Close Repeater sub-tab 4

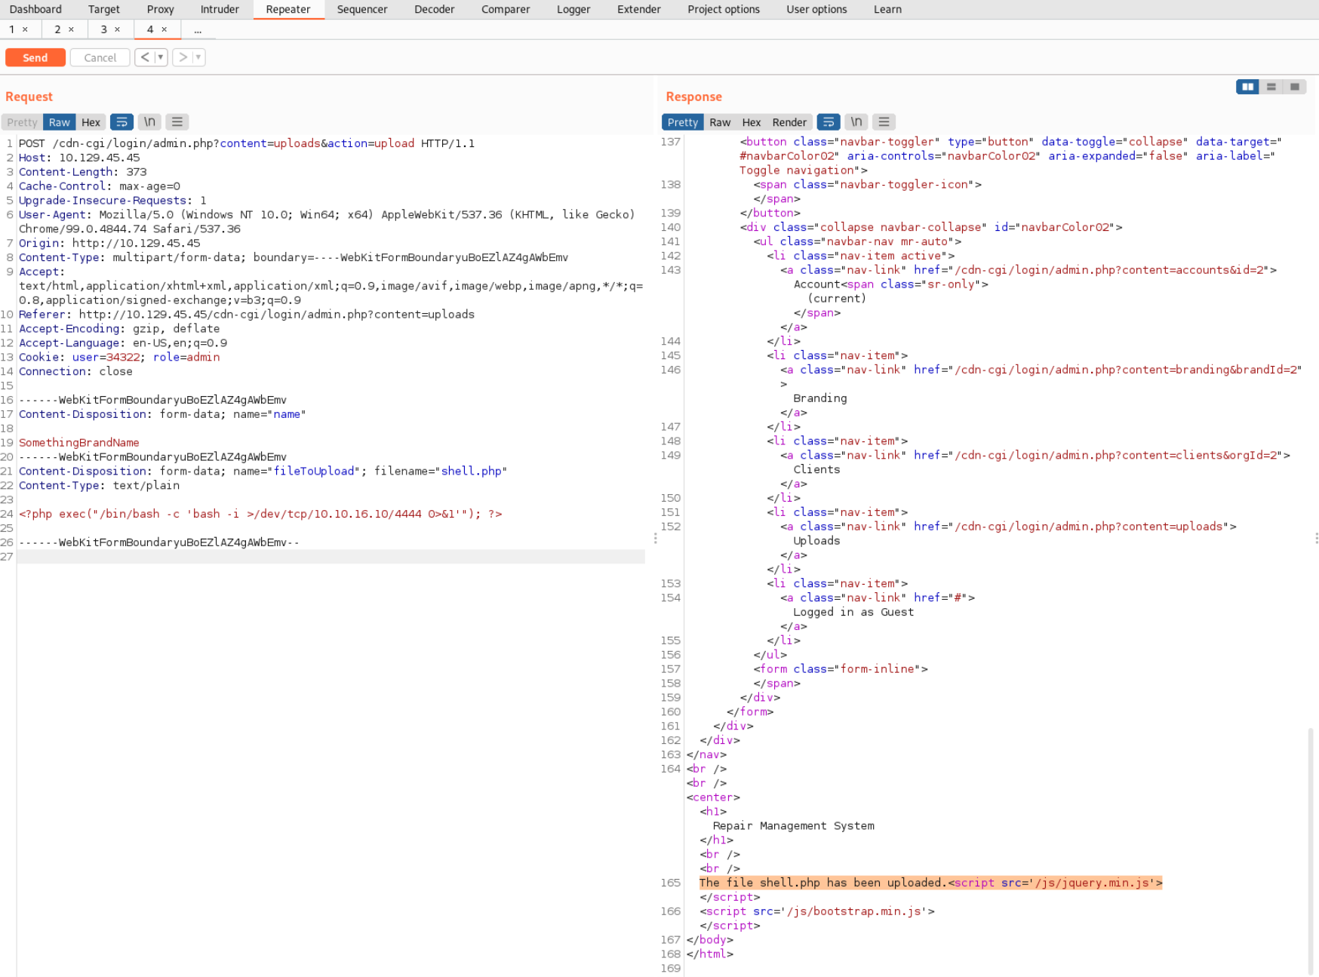[164, 29]
